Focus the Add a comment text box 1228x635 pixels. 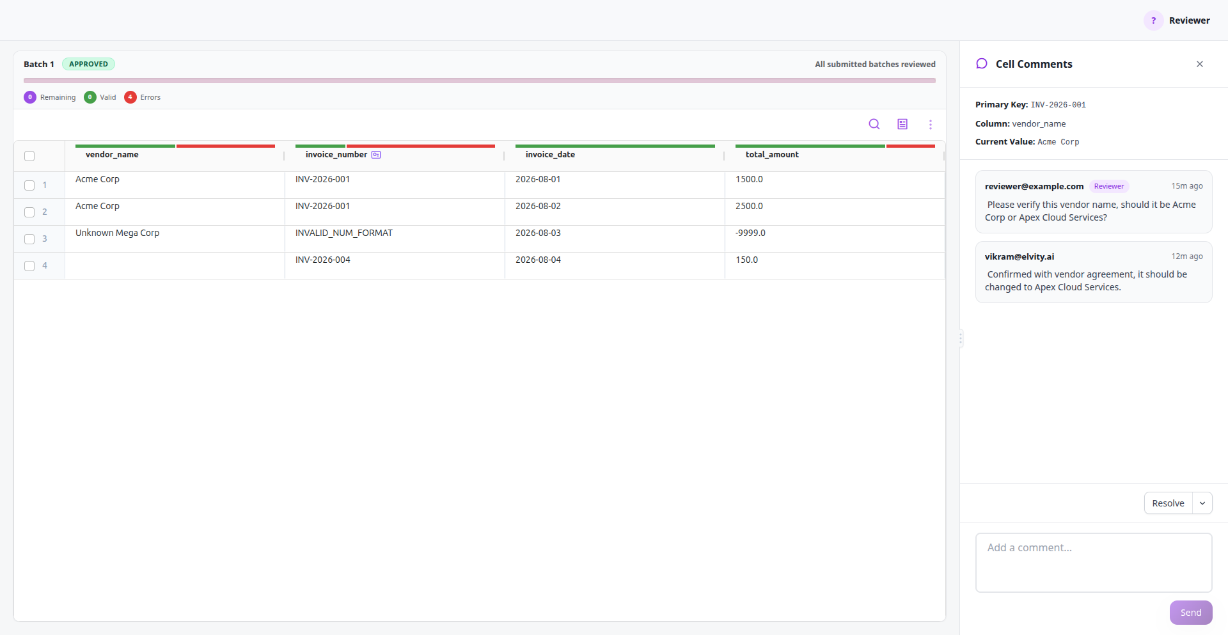tap(1094, 563)
